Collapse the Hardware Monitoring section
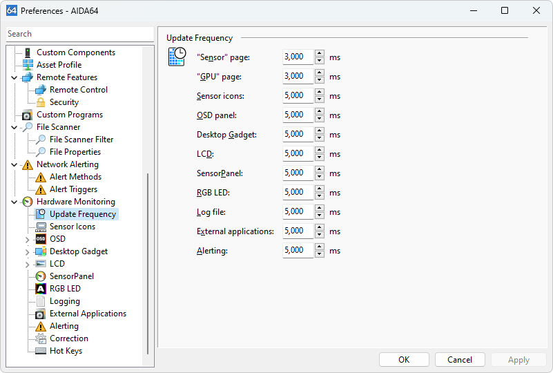Screen dimensions: 553x373 click(14, 202)
